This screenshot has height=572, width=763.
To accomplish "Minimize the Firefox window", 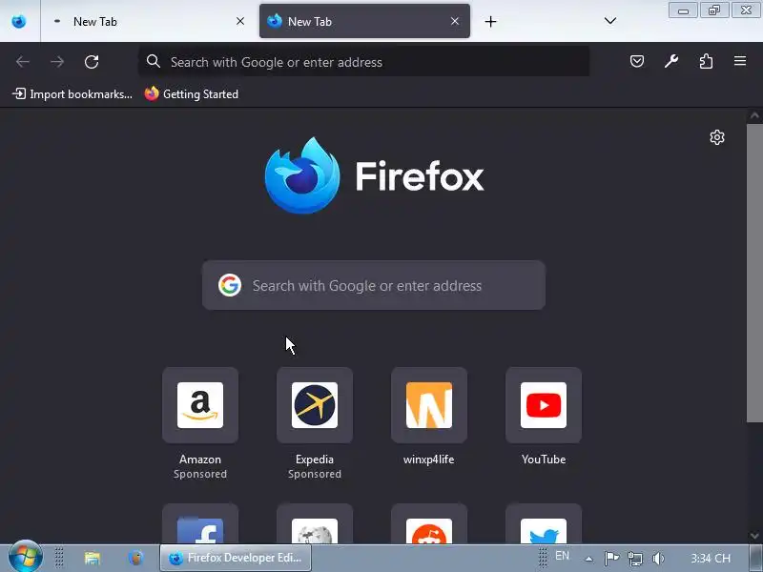I will (683, 10).
